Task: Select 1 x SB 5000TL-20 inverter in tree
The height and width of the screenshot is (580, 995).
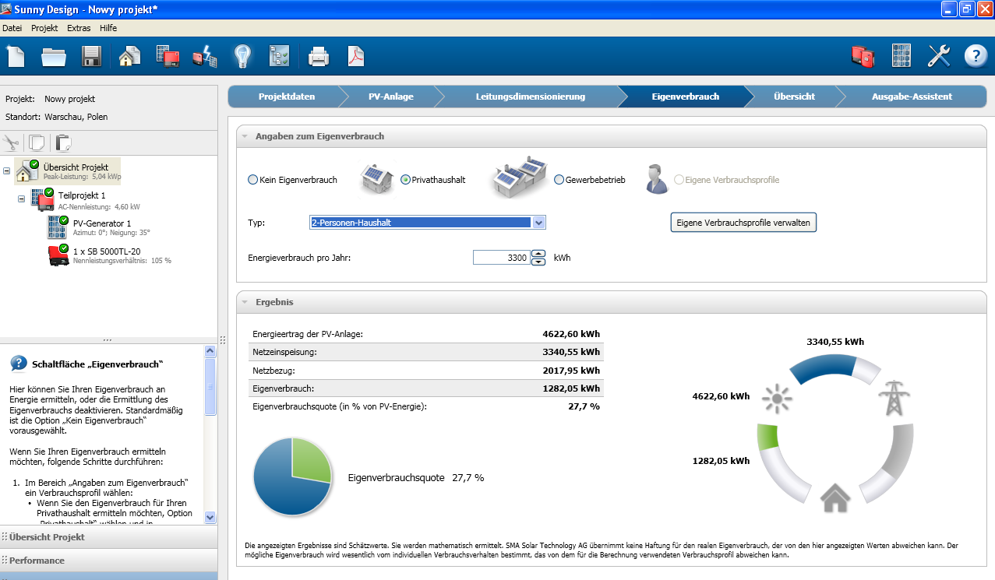Action: pyautogui.click(x=109, y=255)
